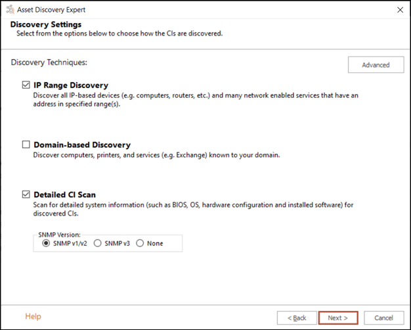Choose the SNMP v3 radio option
411x330 pixels.
click(x=98, y=243)
